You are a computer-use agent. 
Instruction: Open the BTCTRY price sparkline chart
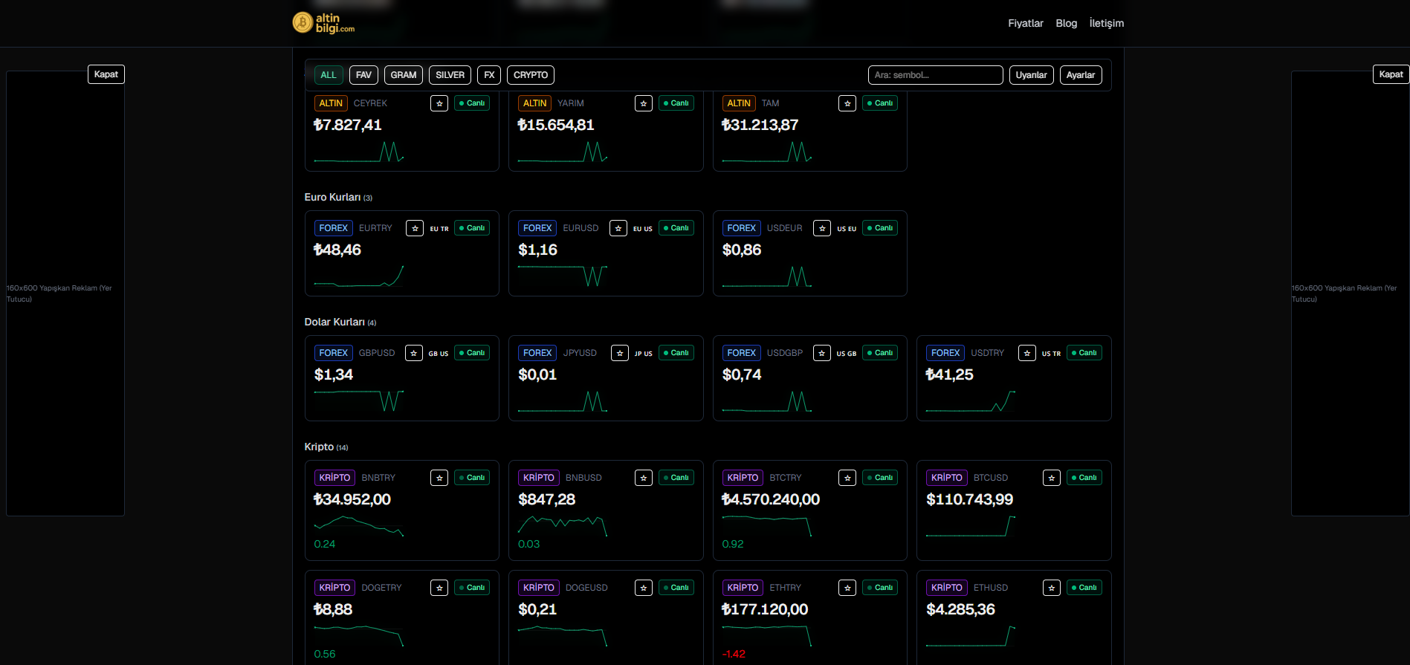(767, 526)
